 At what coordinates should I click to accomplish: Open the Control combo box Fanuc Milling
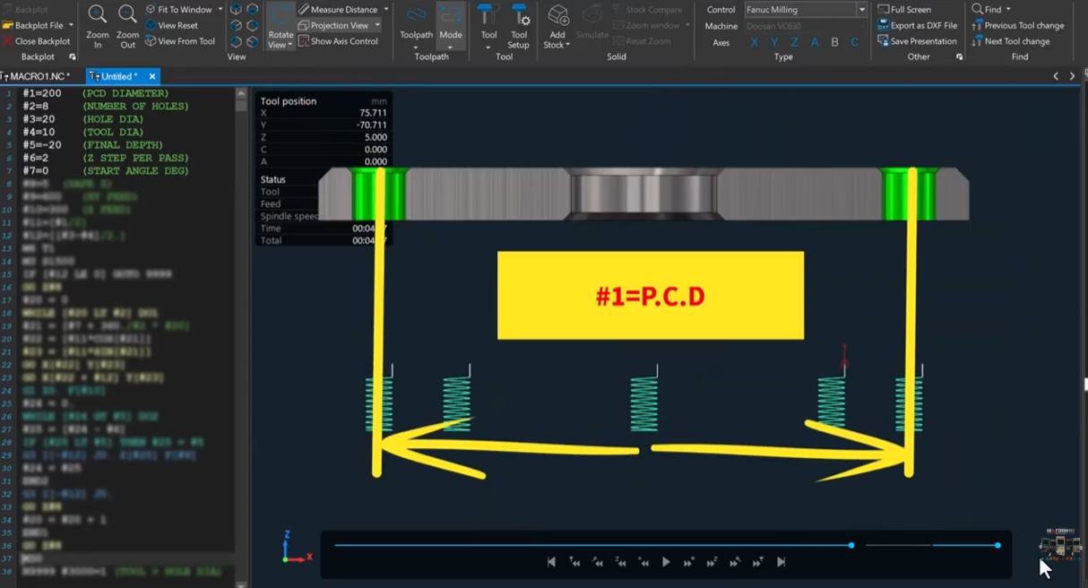[x=806, y=10]
